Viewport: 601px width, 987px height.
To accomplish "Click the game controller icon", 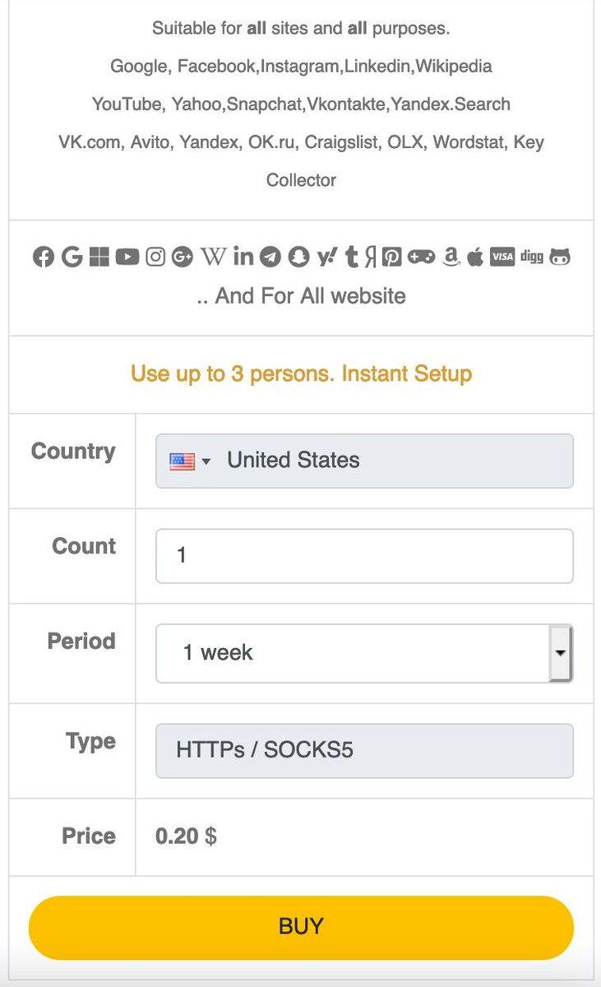I will tap(422, 257).
